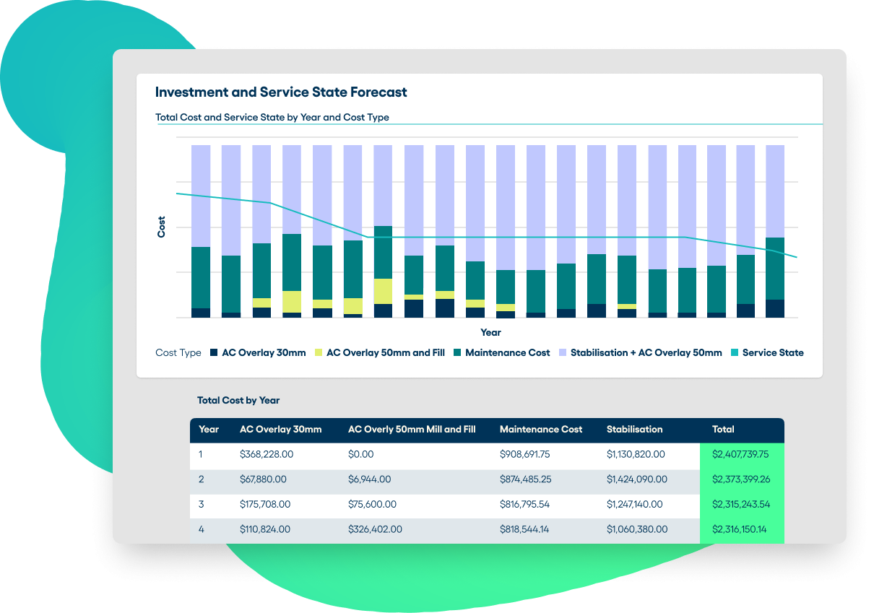Click the Cost Type label
Screen dimensions: 874x613
[x=178, y=352]
